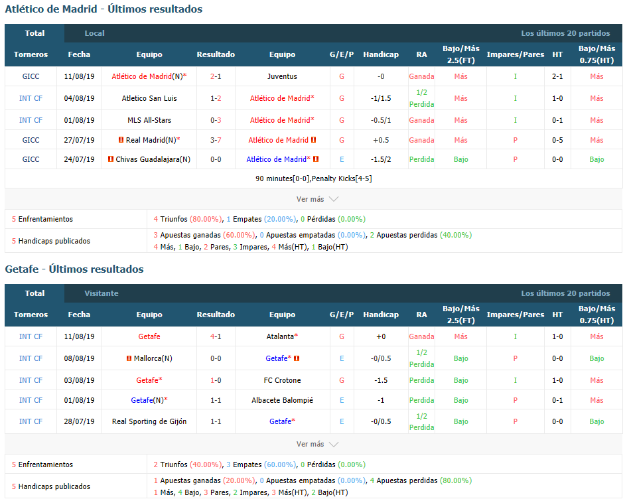Viewport: 627px width, 501px height.
Task: Click red card icon next to Mallorca(N)
Action: pyautogui.click(x=129, y=358)
